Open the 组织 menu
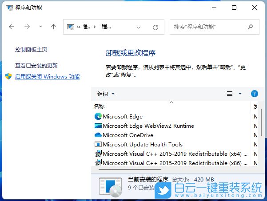 [x=106, y=94]
